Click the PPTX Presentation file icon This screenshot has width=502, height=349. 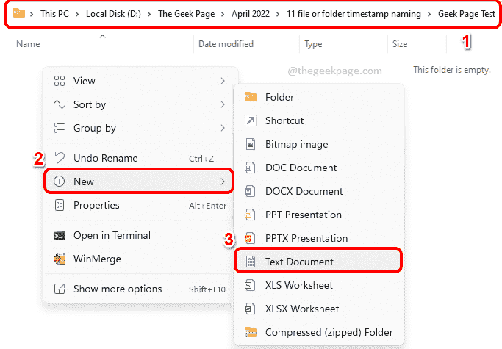point(251,238)
